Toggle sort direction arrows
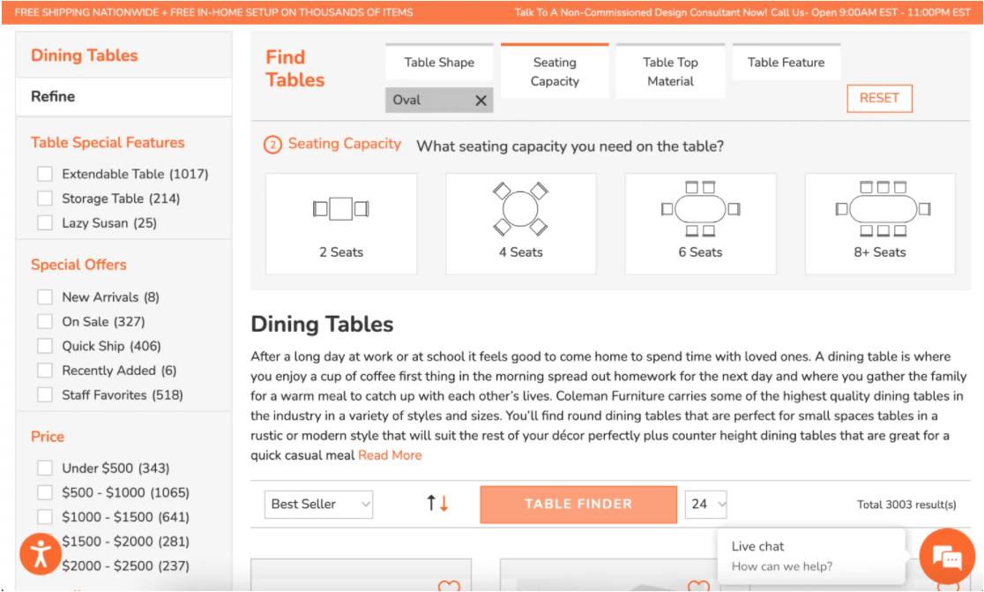This screenshot has height=592, width=984. (437, 504)
